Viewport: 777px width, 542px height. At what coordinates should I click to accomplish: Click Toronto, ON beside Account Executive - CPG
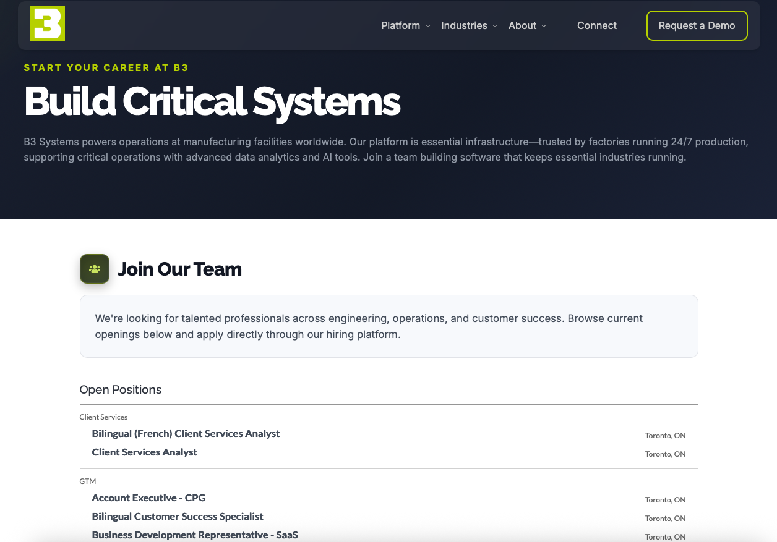(665, 500)
